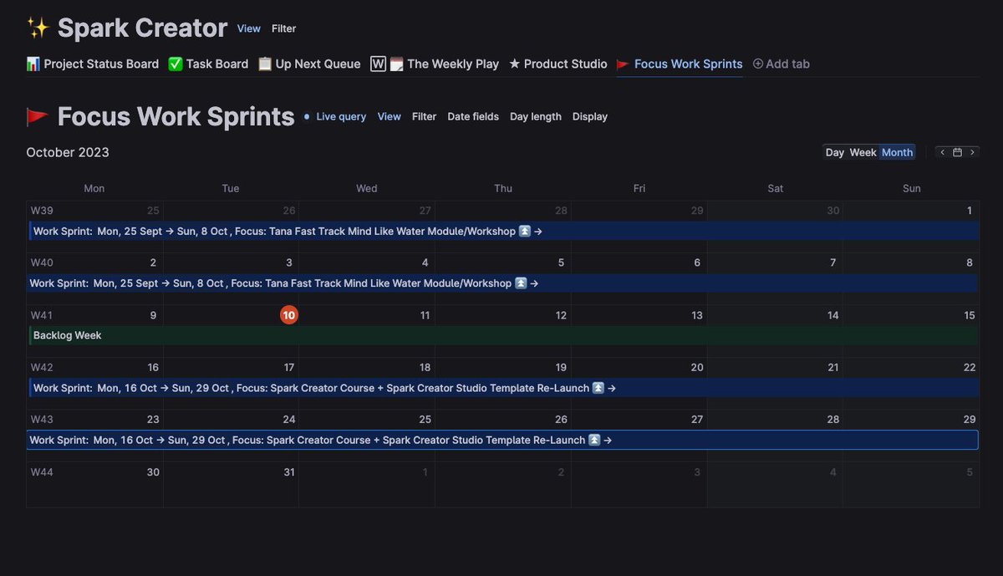This screenshot has height=576, width=1003.
Task: Switch the calendar to Day view
Action: pyautogui.click(x=835, y=152)
